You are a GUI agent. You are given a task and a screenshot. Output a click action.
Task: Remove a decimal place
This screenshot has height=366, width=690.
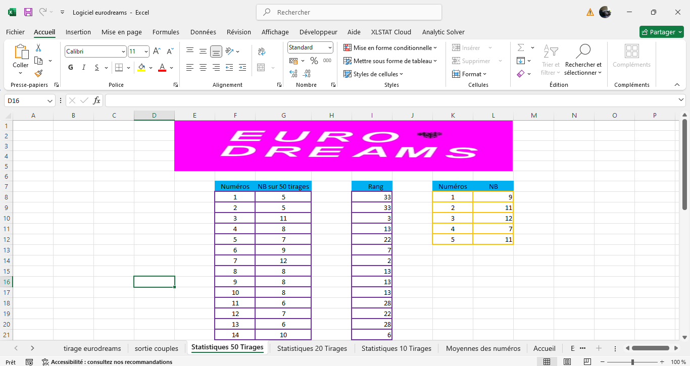pos(307,74)
